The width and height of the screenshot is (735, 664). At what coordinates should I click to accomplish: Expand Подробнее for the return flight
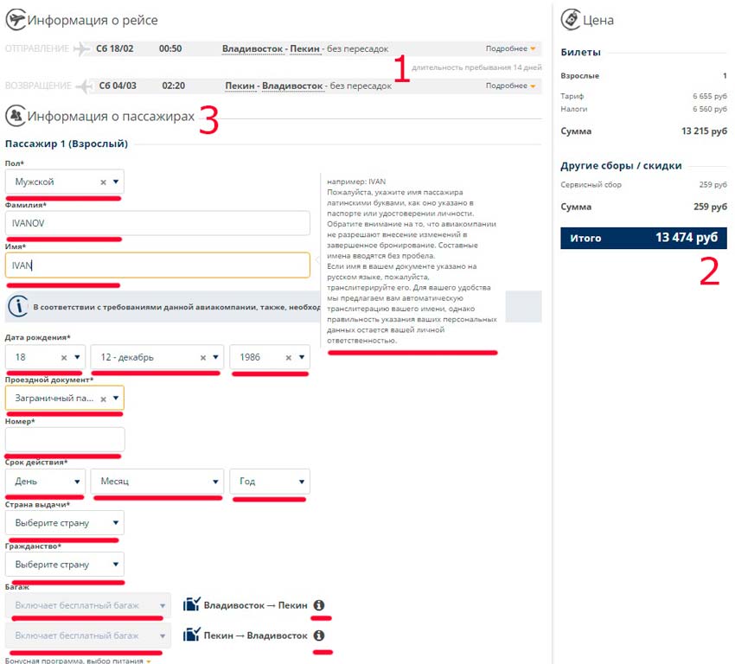pyautogui.click(x=511, y=86)
